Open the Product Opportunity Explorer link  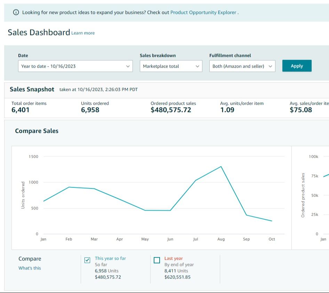(x=203, y=12)
